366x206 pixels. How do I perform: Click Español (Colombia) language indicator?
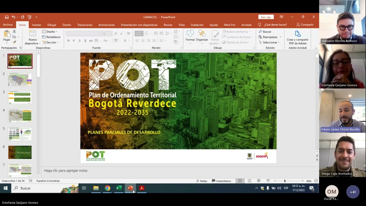48,181
